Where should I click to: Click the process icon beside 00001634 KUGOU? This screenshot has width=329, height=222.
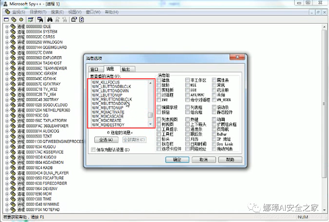13,147
